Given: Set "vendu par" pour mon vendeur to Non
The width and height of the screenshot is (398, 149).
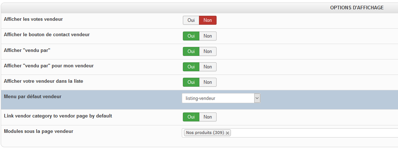Looking at the screenshot, I should click(208, 67).
